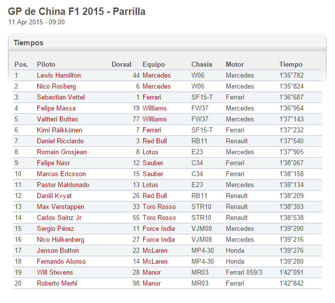
Task: Click Romain Grosjean name link
Action: pos(62,152)
